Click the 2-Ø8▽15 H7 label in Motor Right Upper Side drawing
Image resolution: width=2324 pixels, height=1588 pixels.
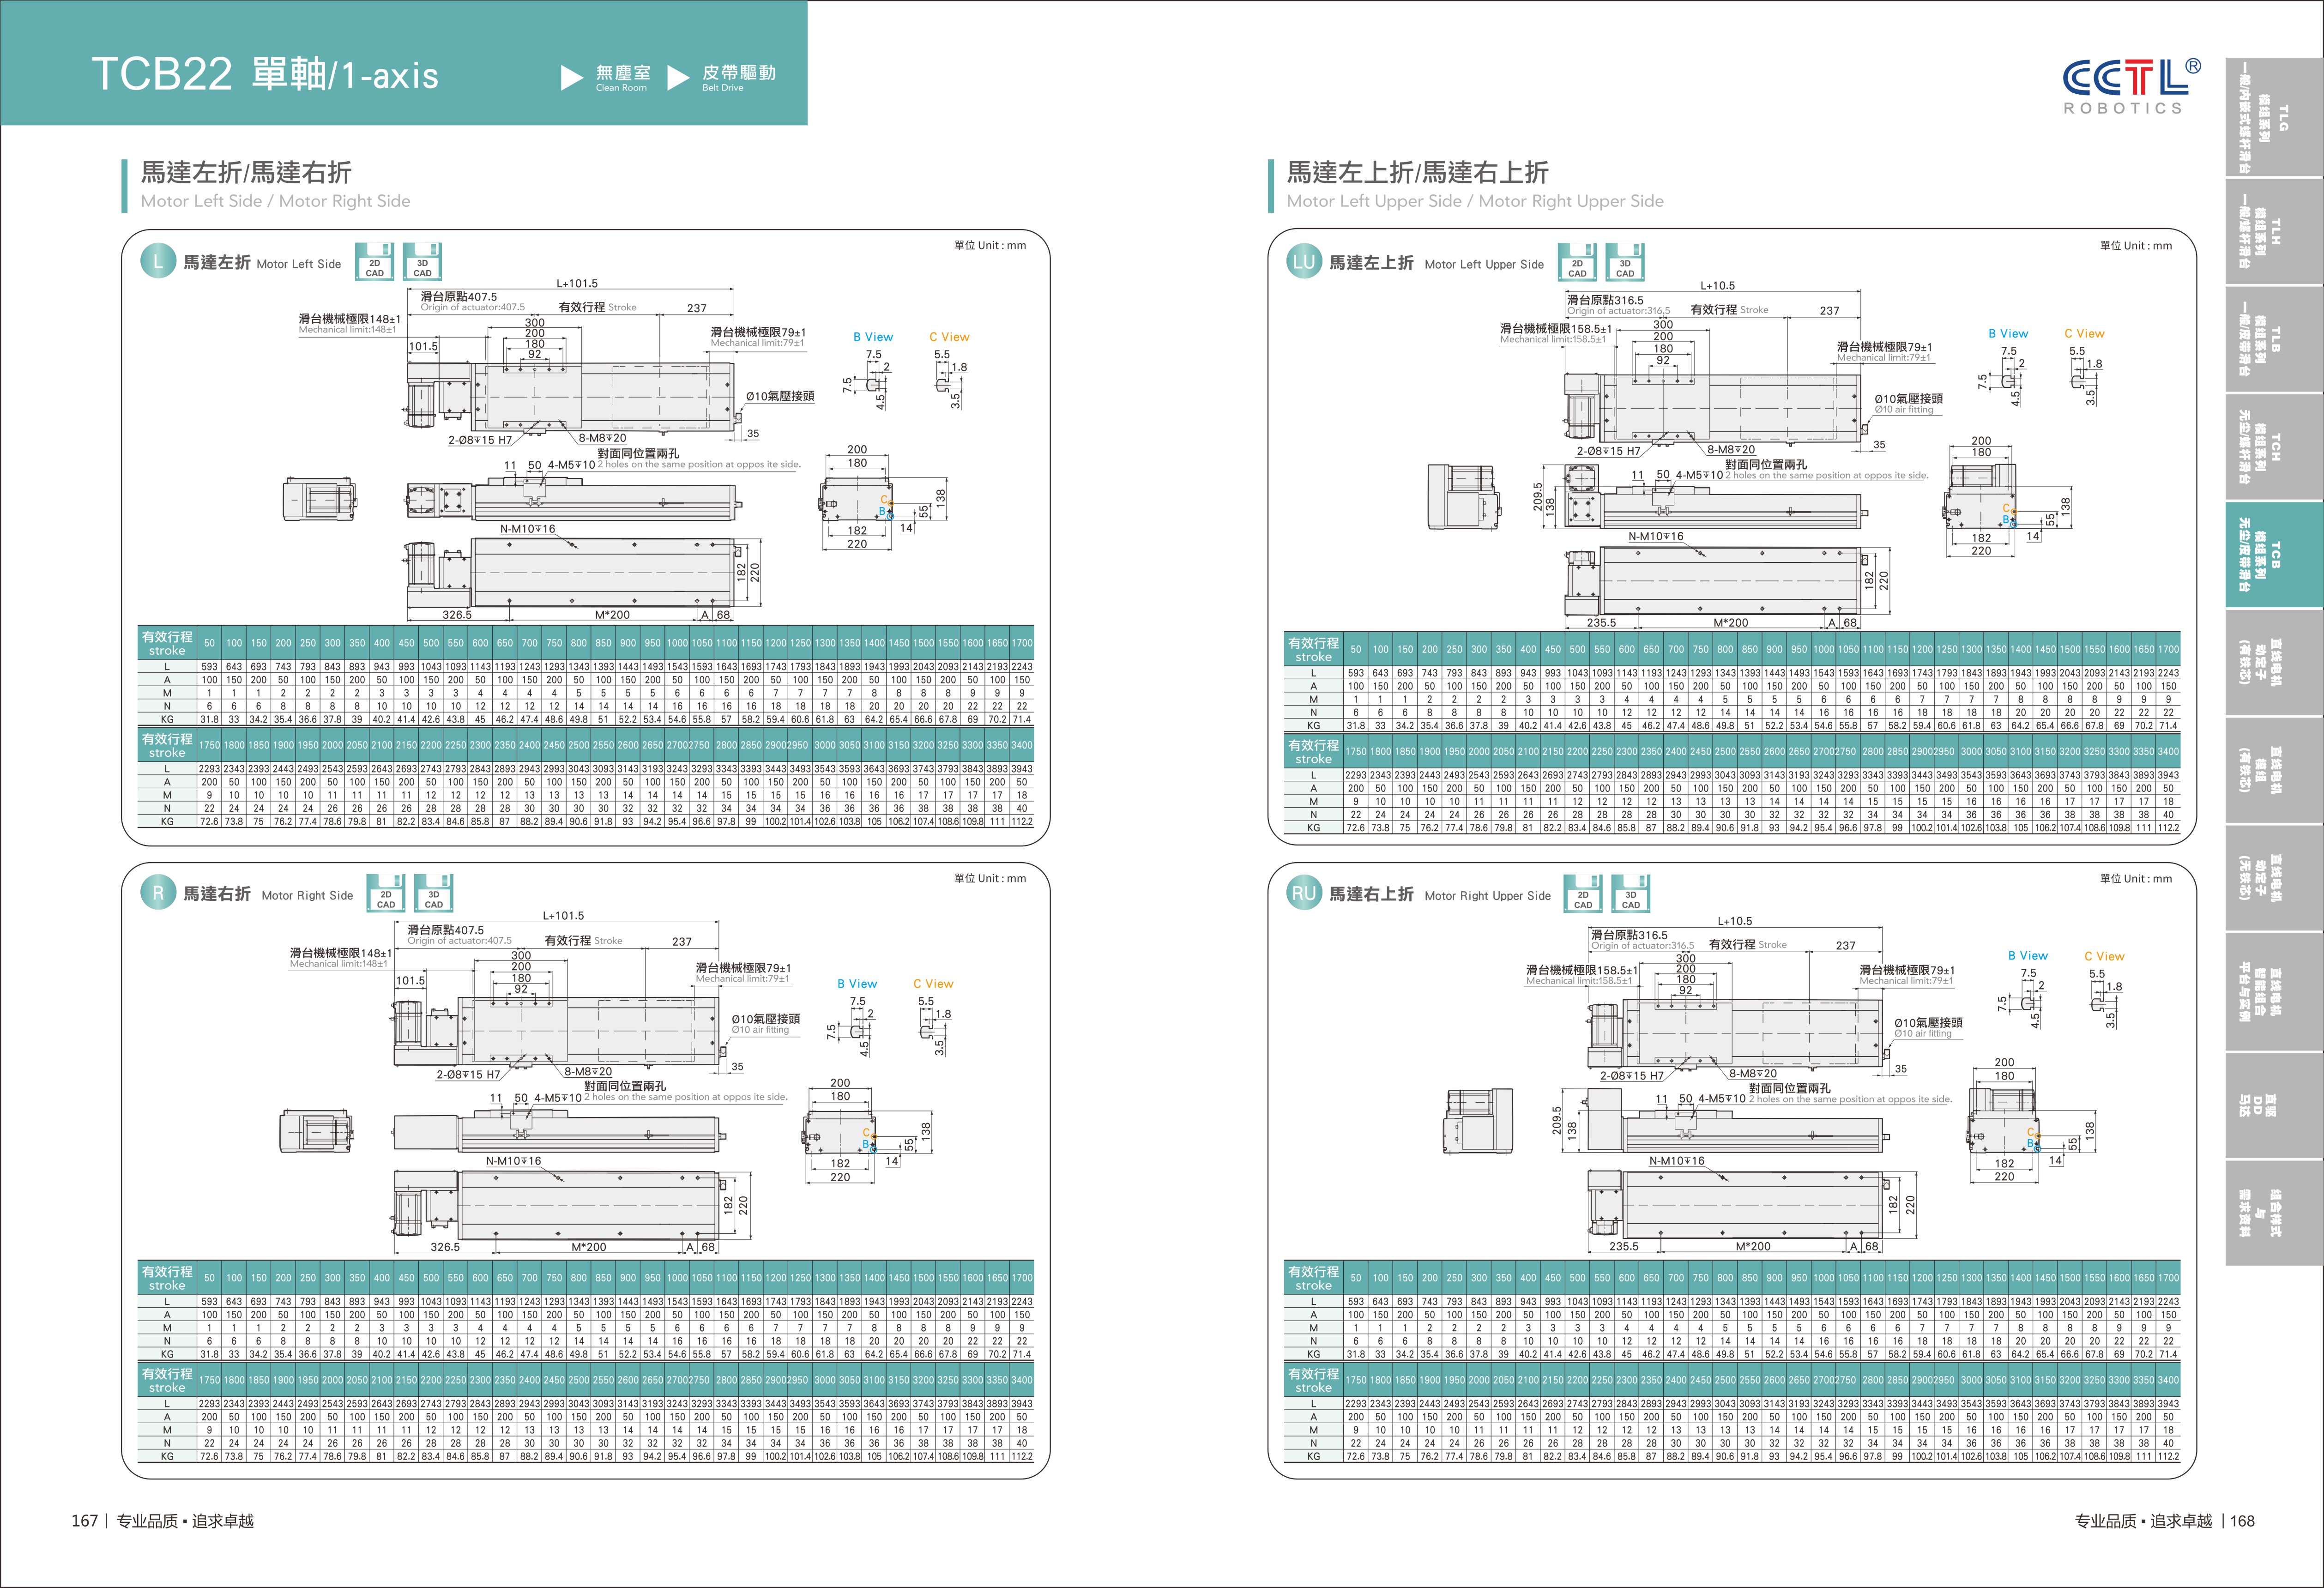1632,1076
